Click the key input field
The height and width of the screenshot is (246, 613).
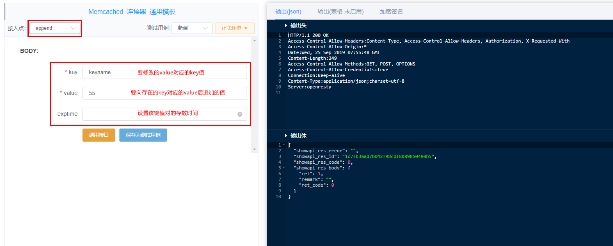tap(165, 72)
